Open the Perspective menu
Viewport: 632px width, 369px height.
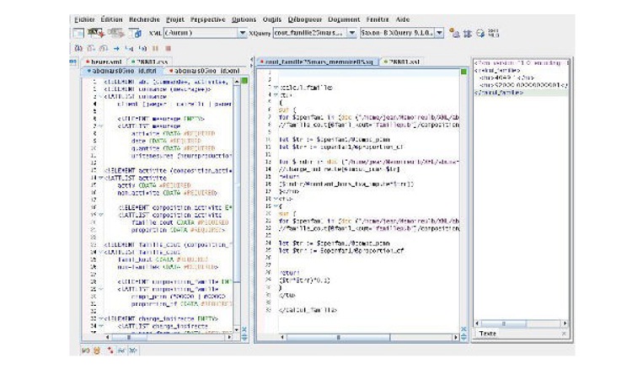pyautogui.click(x=206, y=18)
